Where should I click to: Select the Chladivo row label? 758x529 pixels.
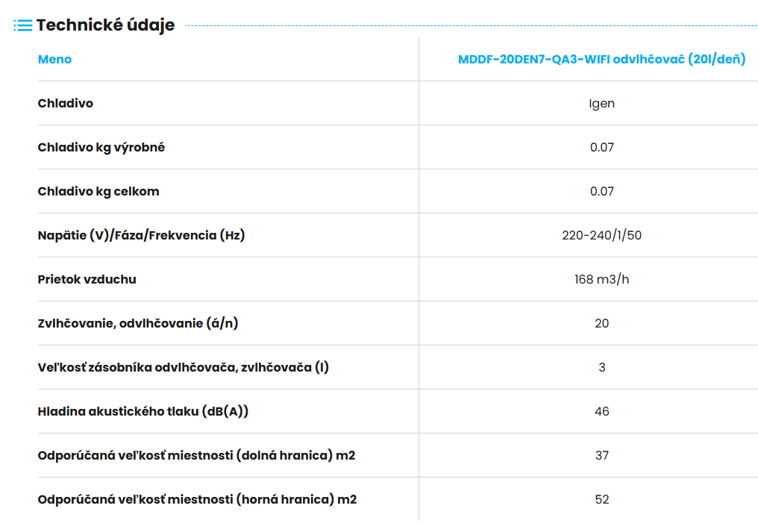(x=66, y=104)
